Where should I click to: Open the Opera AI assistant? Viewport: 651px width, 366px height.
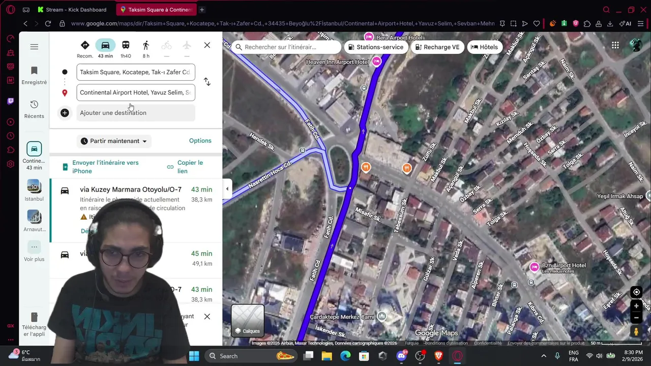click(626, 23)
